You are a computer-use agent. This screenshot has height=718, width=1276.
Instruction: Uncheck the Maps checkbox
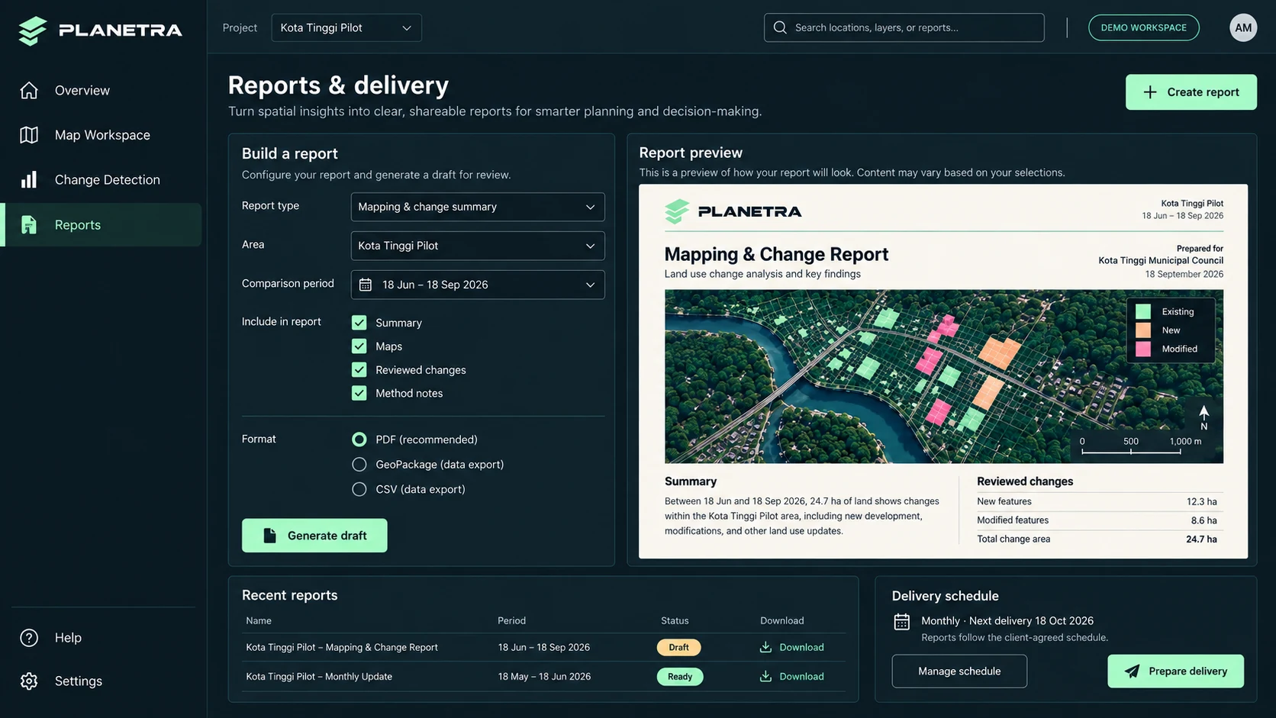coord(359,346)
